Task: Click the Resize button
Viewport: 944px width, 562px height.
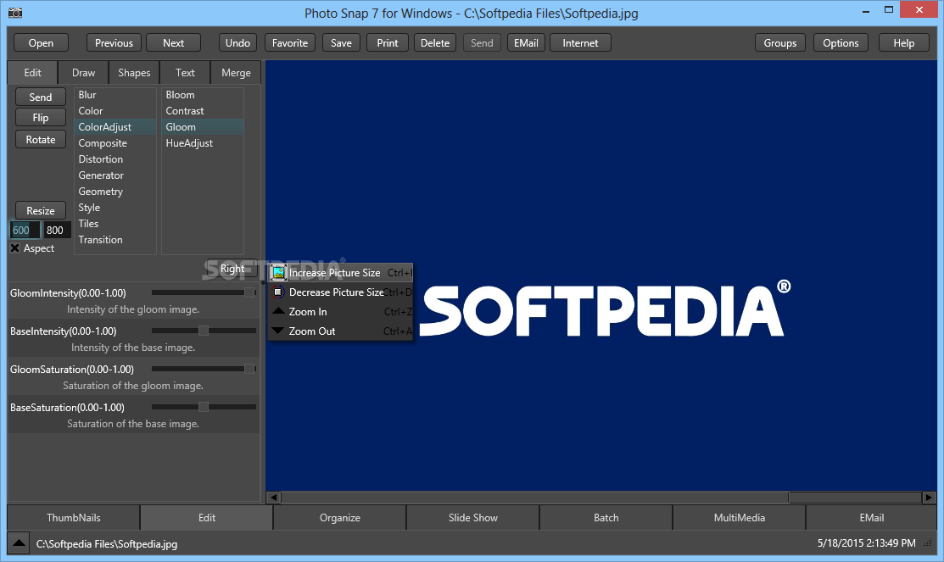Action: click(41, 210)
